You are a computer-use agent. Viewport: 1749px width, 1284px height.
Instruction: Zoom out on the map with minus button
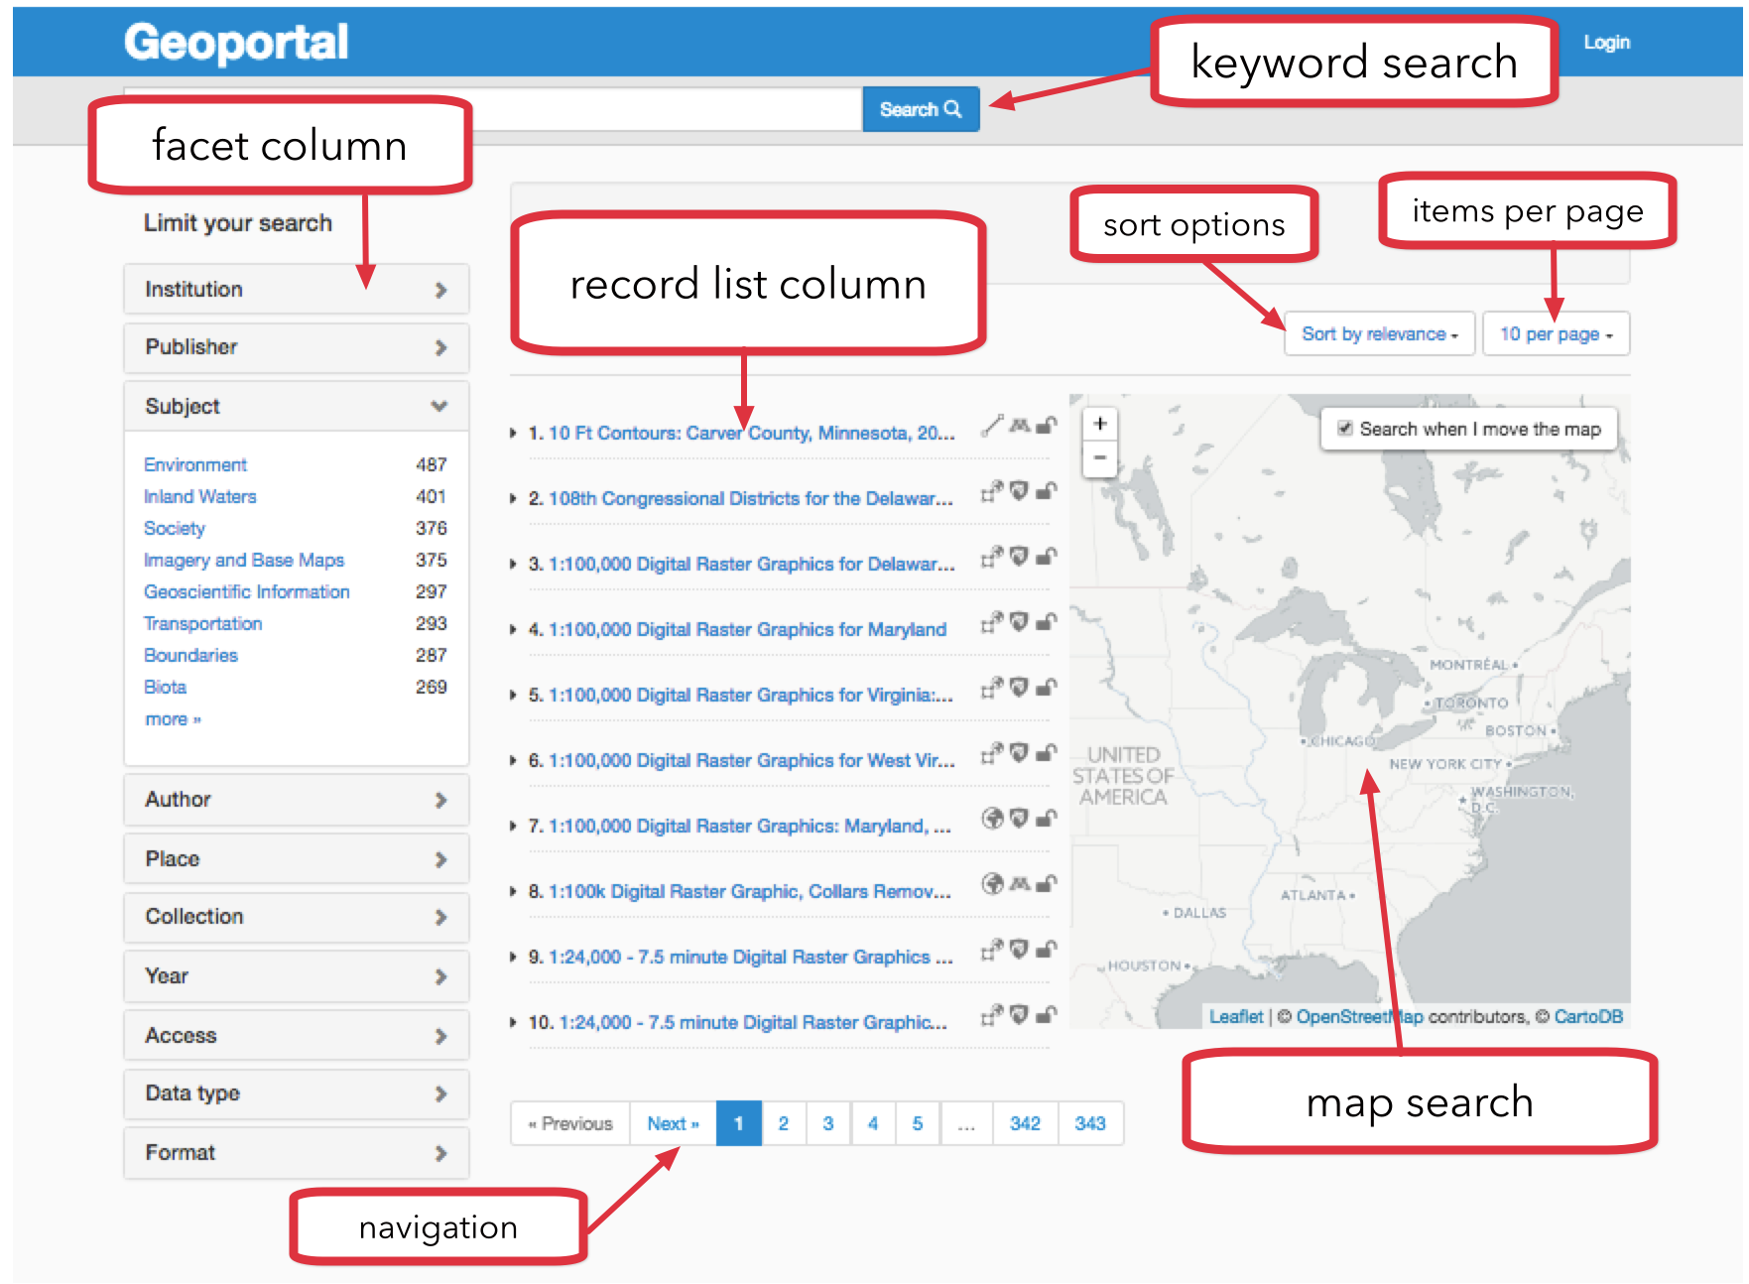coord(1100,458)
